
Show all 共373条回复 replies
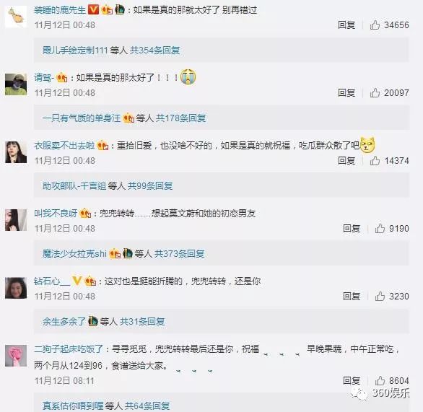point(180,254)
